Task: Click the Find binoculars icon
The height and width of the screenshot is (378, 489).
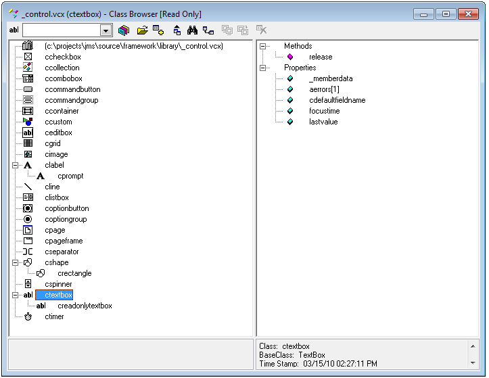Action: [192, 30]
